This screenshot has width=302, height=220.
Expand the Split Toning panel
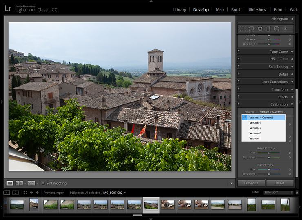coord(292,67)
